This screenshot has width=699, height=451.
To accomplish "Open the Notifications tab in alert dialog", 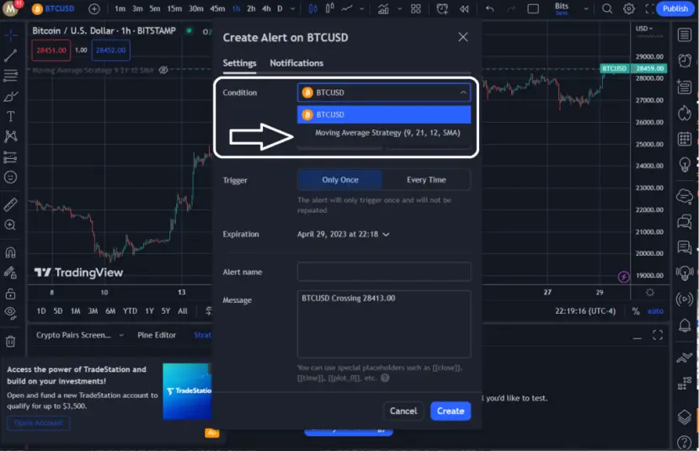I will click(296, 63).
